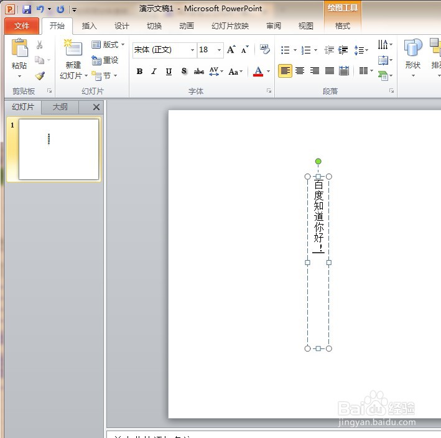
Task: Toggle Underline formatting
Action: (x=169, y=72)
